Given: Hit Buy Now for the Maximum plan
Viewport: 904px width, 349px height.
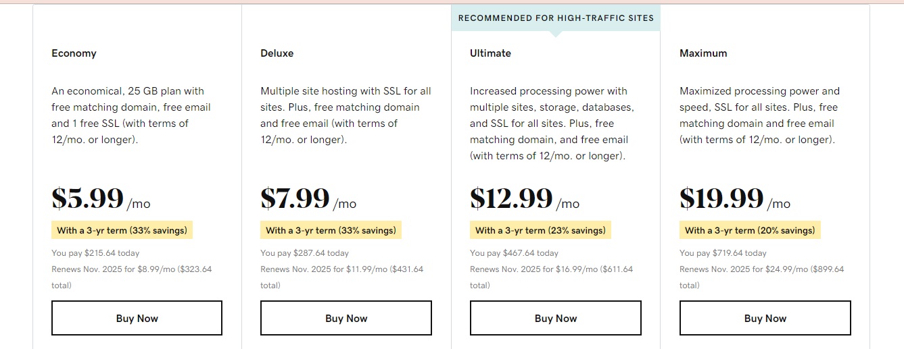Looking at the screenshot, I should [x=765, y=318].
